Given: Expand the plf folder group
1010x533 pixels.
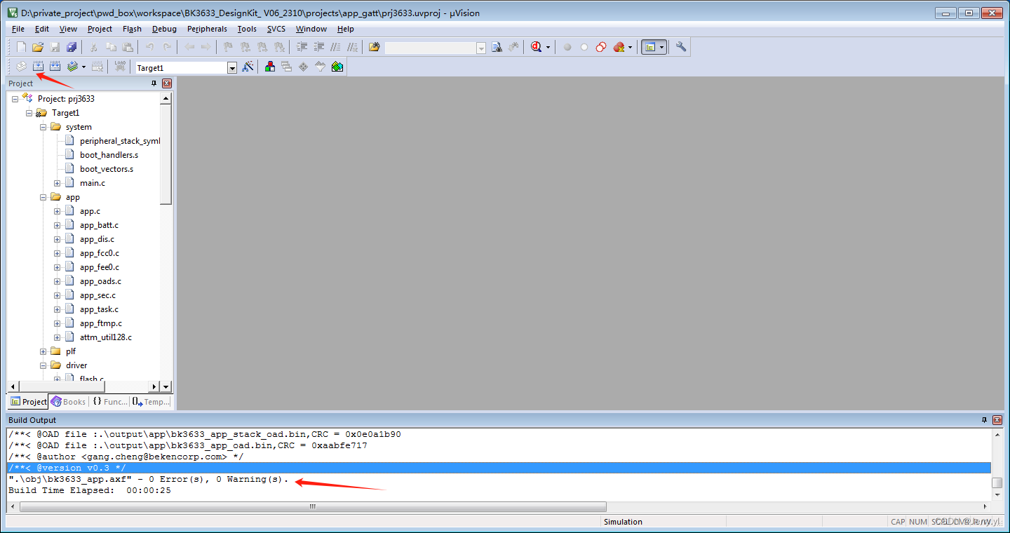Looking at the screenshot, I should [43, 351].
